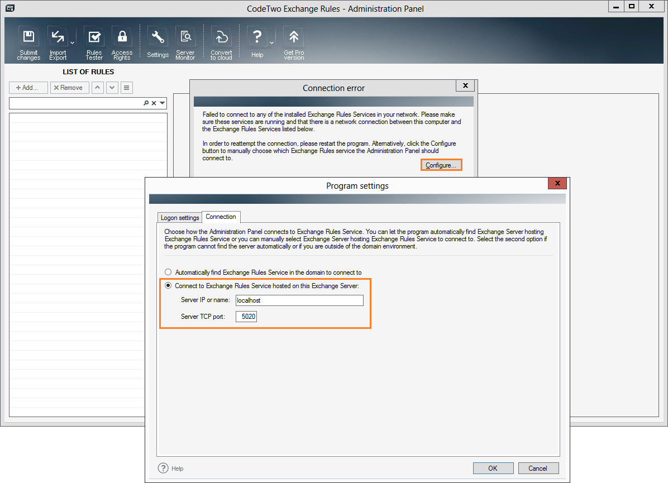The height and width of the screenshot is (483, 668).
Task: Expand the rules search filter dropdown
Action: (163, 103)
